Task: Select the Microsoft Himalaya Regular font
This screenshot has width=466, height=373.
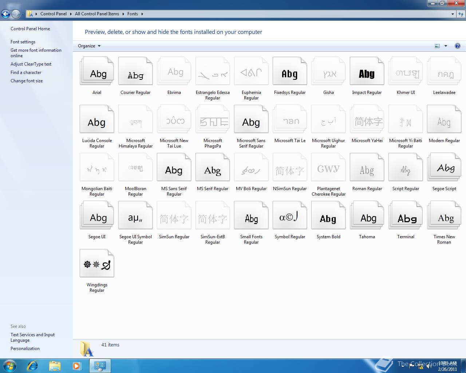Action: pos(135,119)
